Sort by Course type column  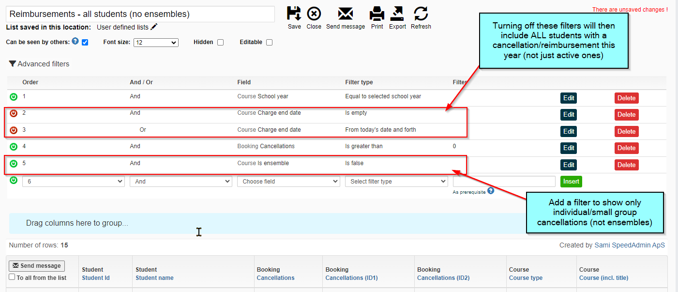[x=526, y=278]
